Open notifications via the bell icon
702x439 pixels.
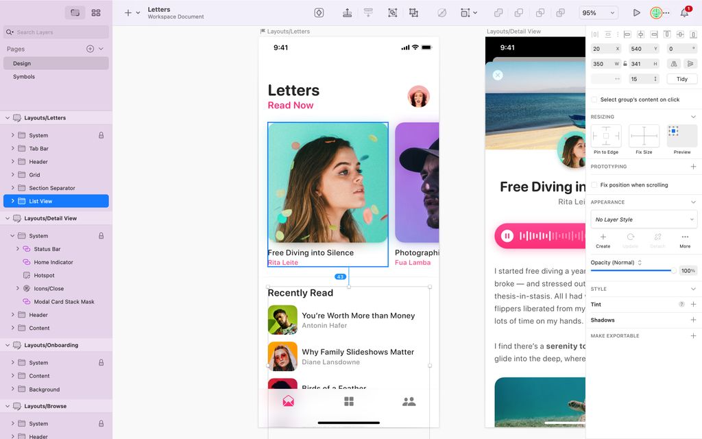(x=685, y=12)
